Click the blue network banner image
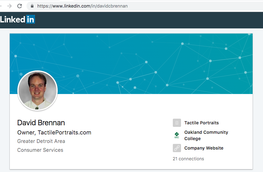 point(131,64)
